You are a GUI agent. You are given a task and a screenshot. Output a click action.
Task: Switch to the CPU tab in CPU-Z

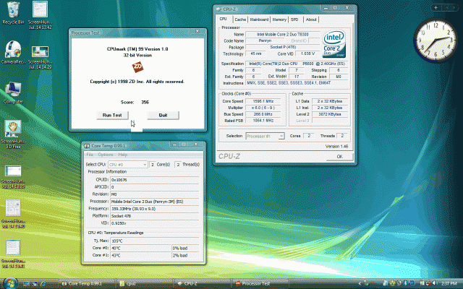(224, 19)
